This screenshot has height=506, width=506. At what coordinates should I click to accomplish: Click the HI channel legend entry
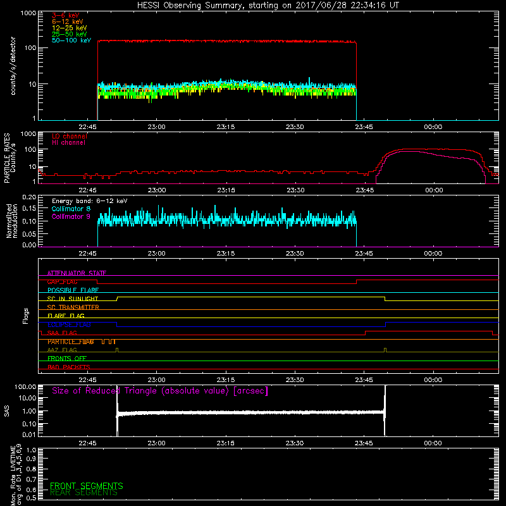click(x=69, y=143)
